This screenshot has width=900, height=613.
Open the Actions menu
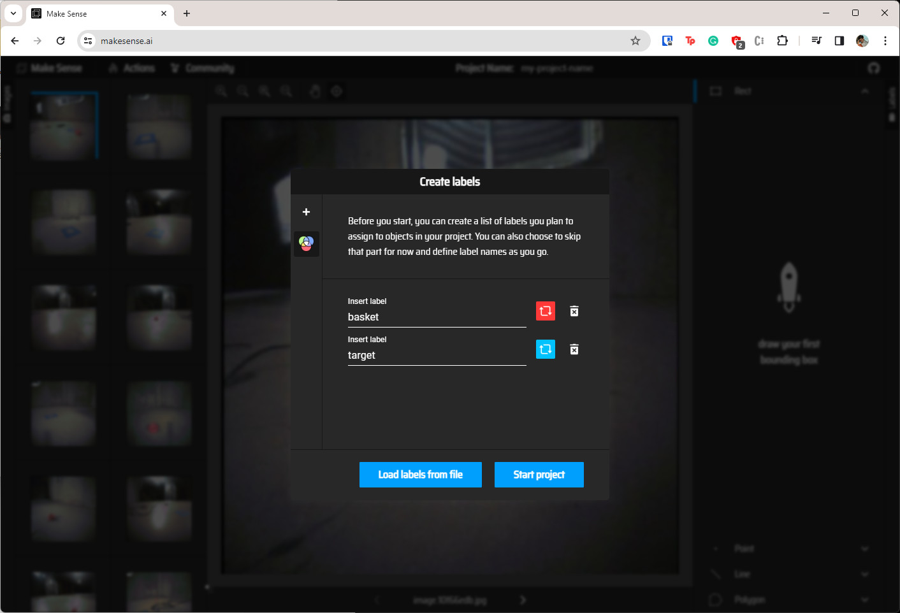[x=132, y=68]
